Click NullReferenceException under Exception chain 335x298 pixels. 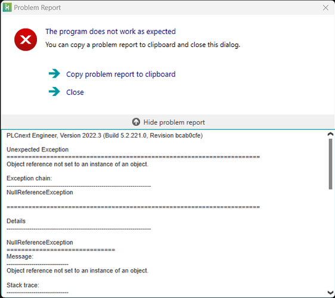40,193
